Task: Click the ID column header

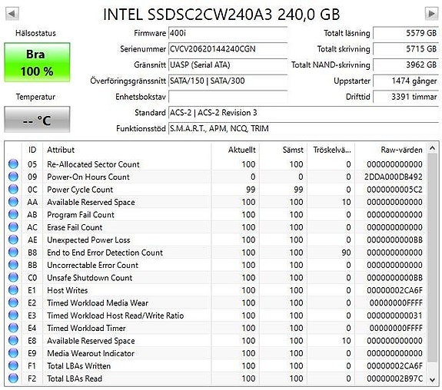Action: point(32,150)
